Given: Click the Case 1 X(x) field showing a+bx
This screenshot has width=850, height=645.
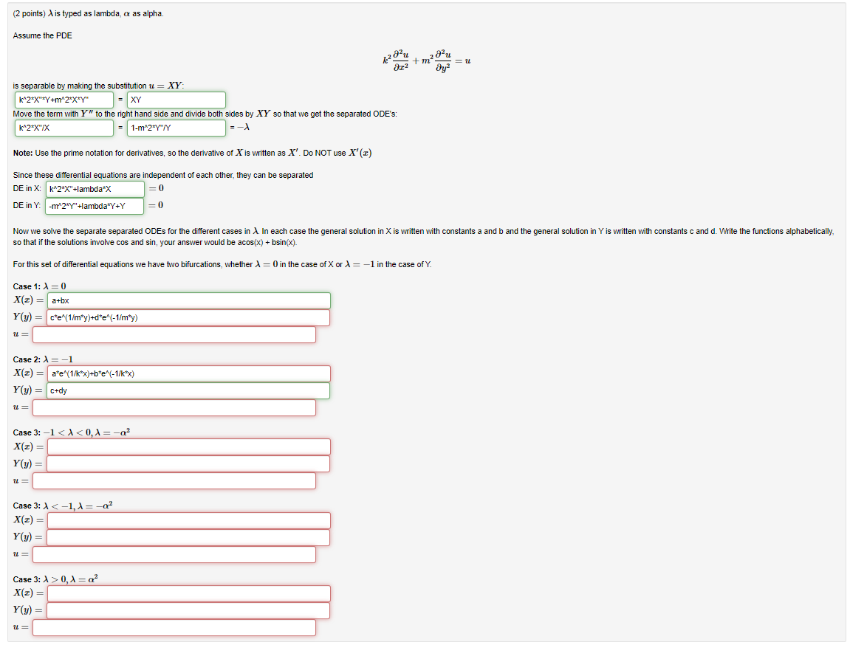Looking at the screenshot, I should pos(188,300).
